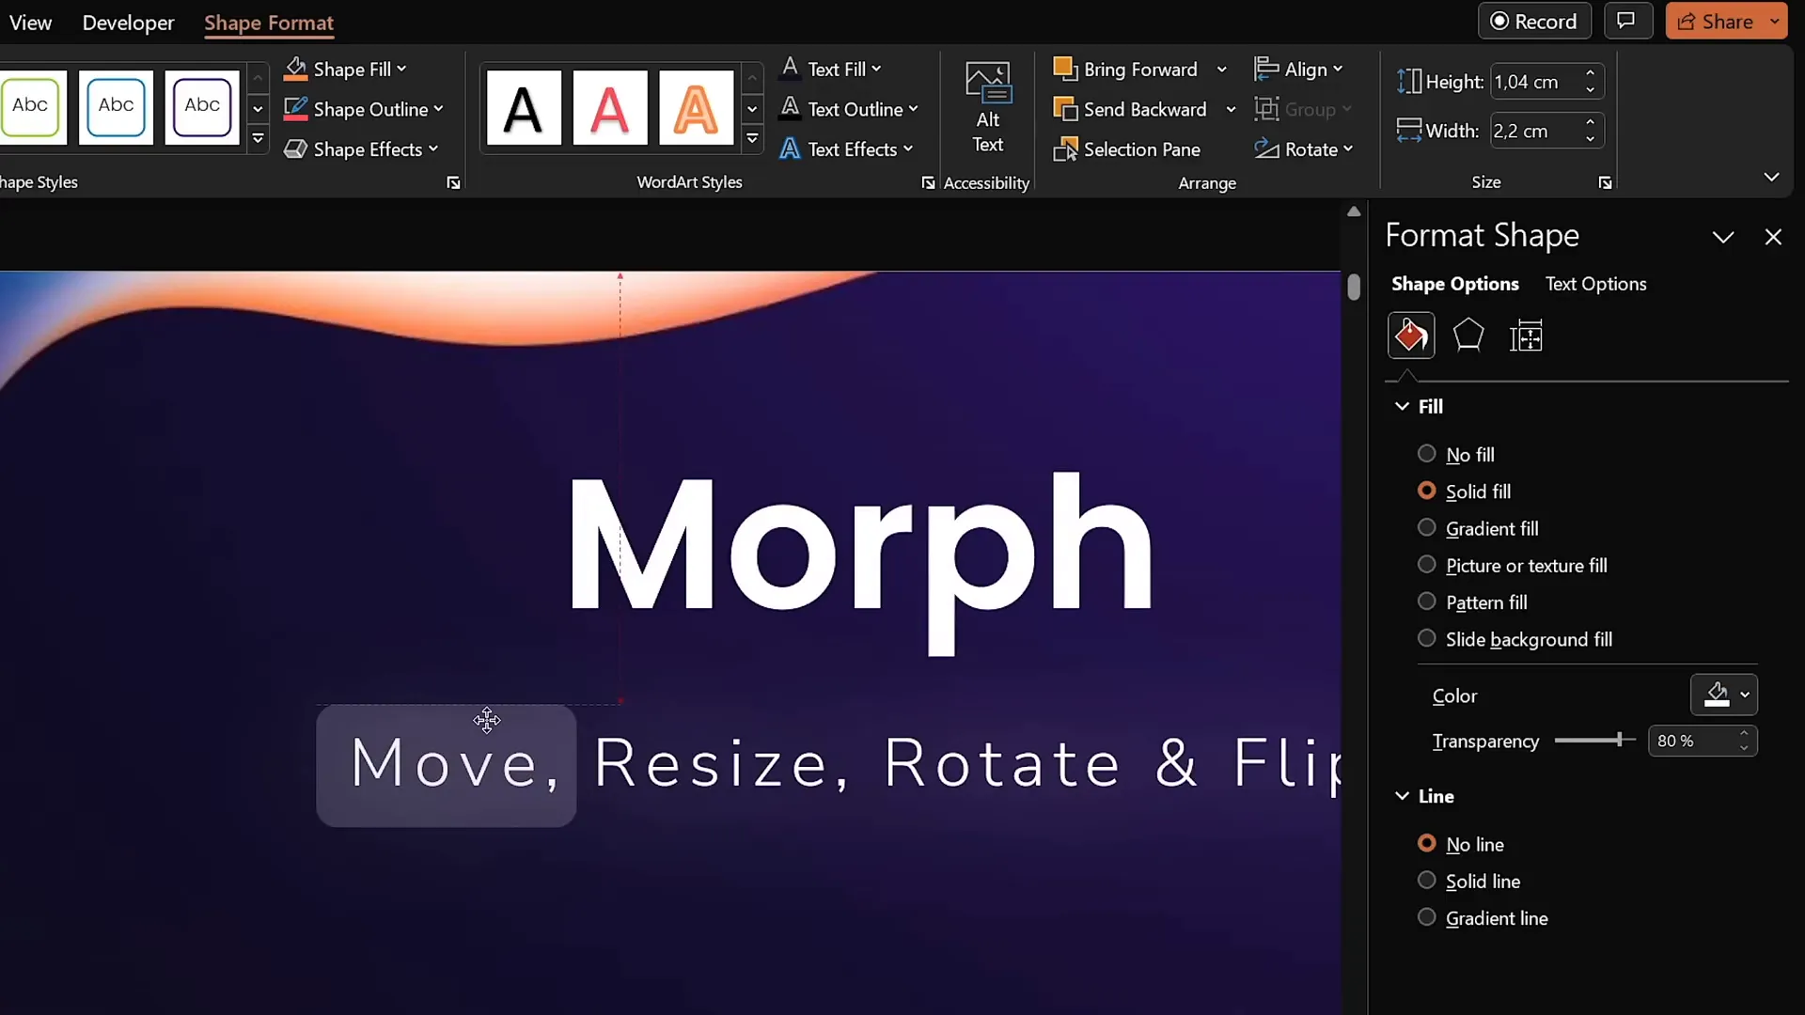Image resolution: width=1805 pixels, height=1015 pixels.
Task: Select Picture or texture fill
Action: coord(1513,565)
